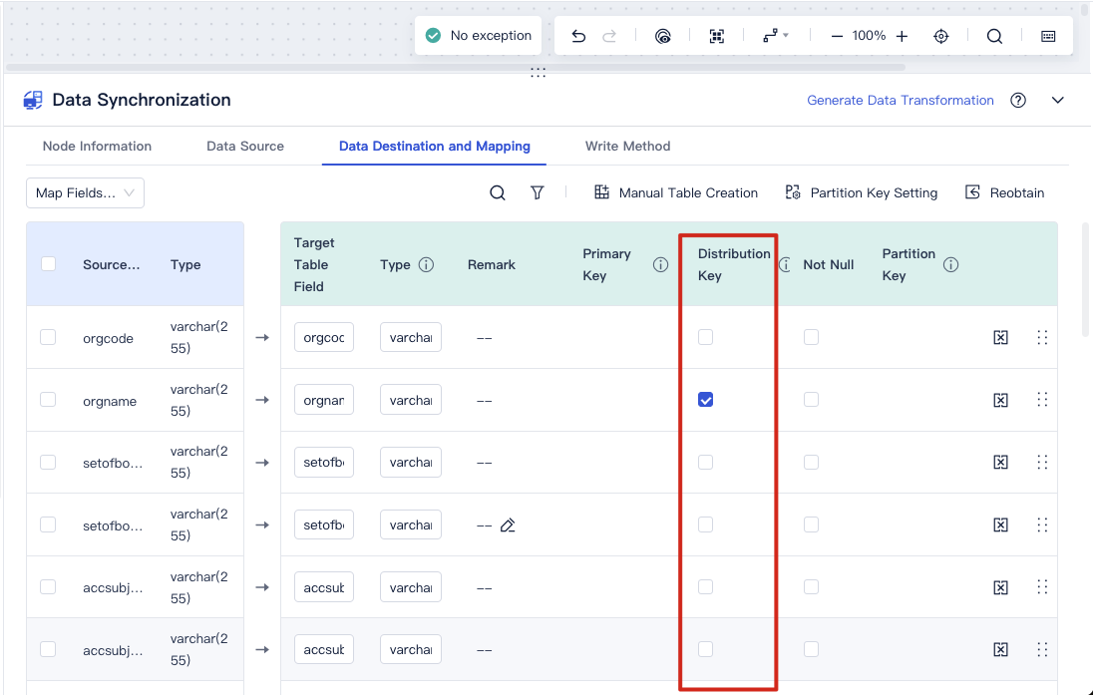Click the Generate Data Transformation link

click(901, 101)
